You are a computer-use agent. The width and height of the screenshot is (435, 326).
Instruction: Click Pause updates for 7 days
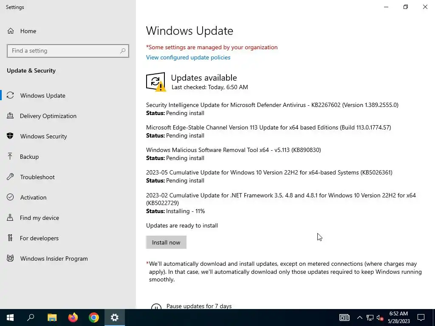click(x=199, y=306)
